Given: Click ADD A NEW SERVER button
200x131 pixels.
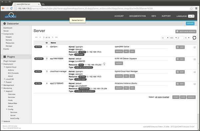Looking at the screenshot, I should point(186,31).
